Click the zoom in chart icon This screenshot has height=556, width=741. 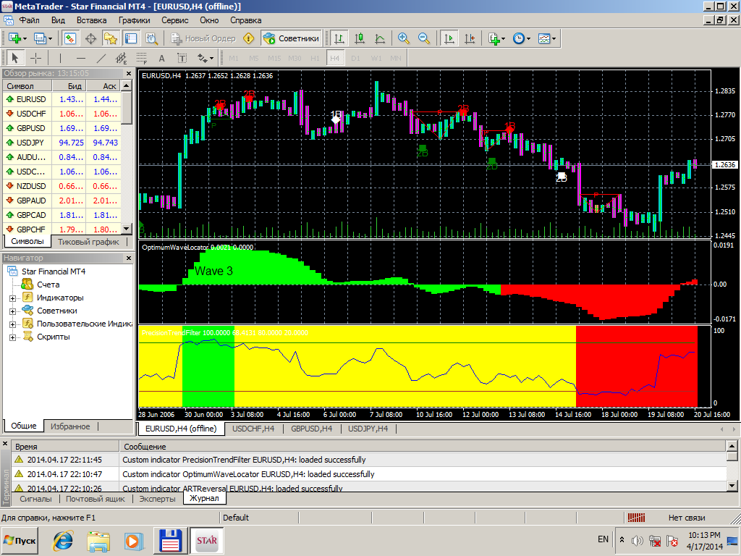pos(403,38)
